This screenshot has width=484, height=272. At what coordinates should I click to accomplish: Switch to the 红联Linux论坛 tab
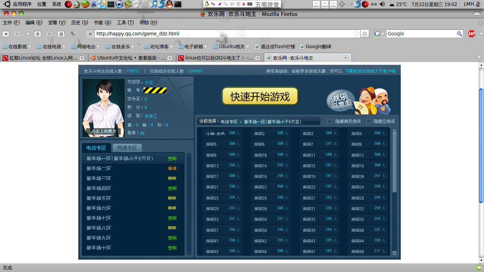[43, 58]
